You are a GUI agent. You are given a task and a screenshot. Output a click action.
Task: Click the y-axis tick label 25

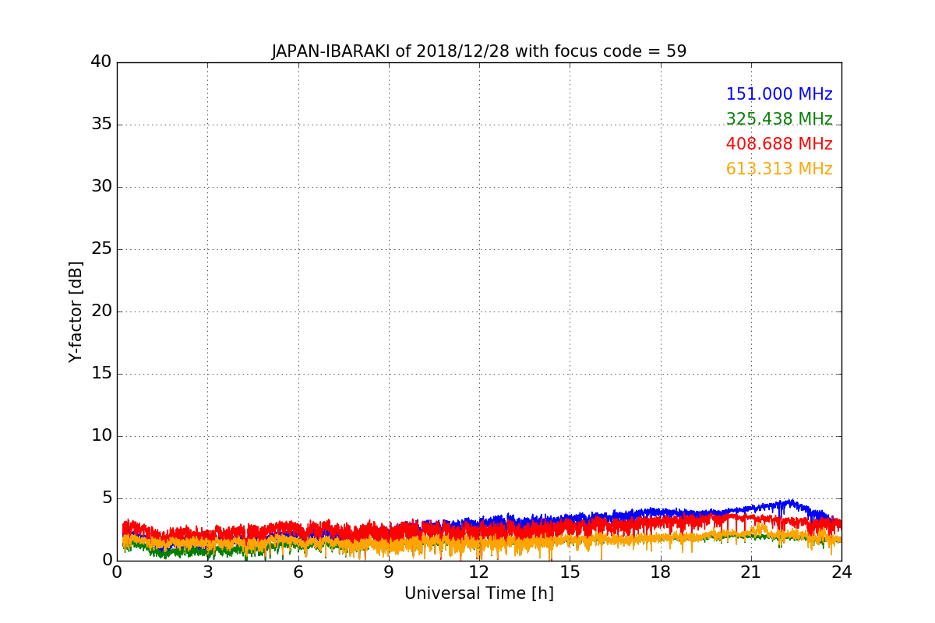pyautogui.click(x=101, y=249)
